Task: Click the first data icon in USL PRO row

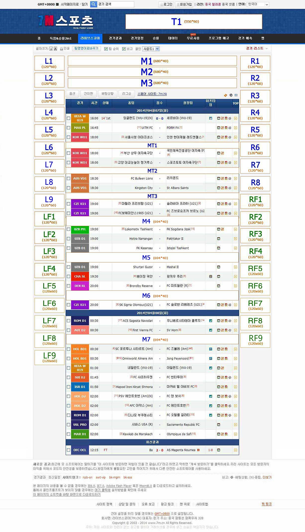Action: 218,425
